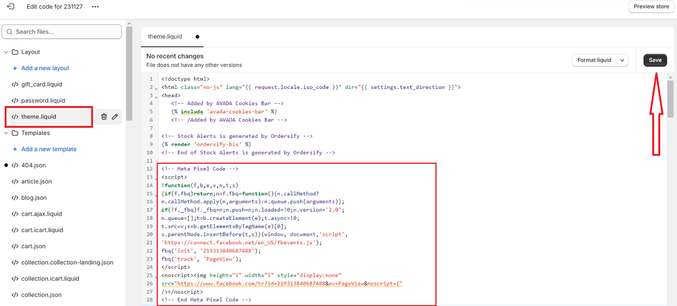Image resolution: width=677 pixels, height=306 pixels.
Task: Click the Templates folder icon
Action: click(x=15, y=133)
